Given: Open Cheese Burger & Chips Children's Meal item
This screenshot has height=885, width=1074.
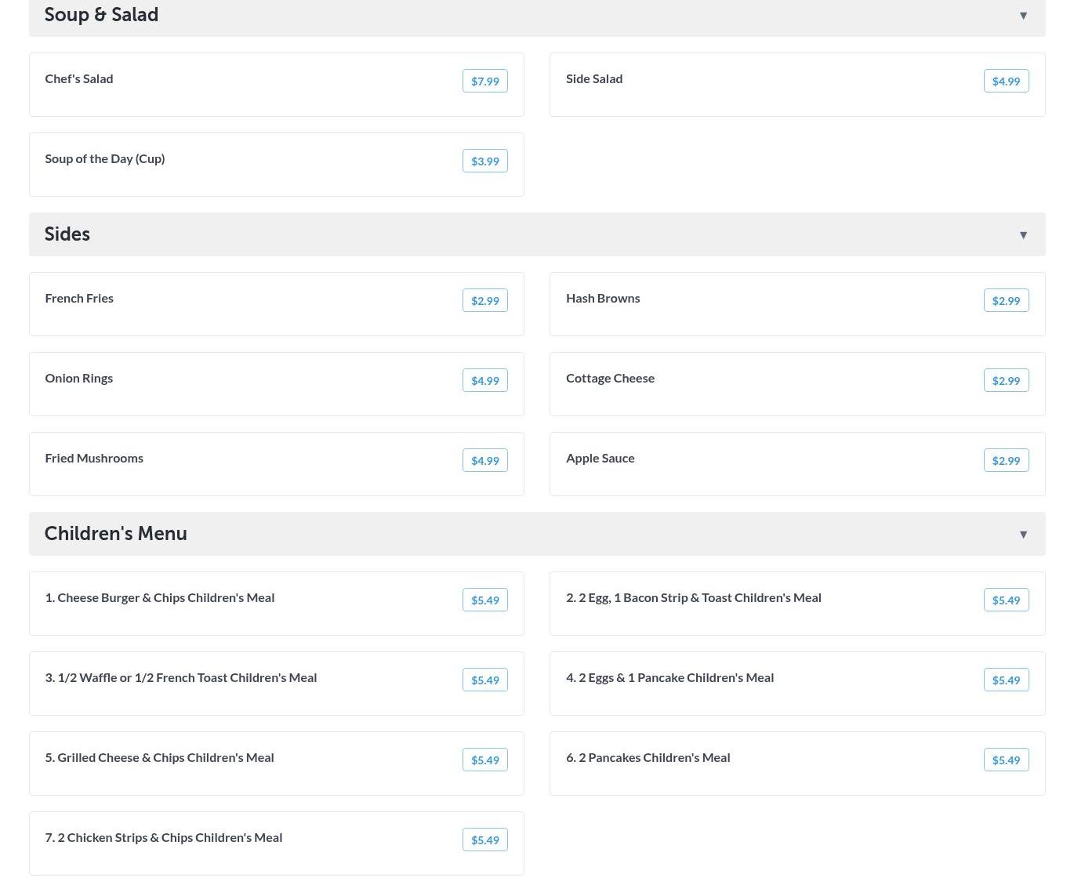Looking at the screenshot, I should click(x=160, y=598).
